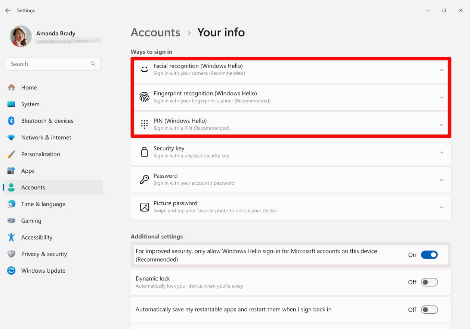Click the Security key title text
This screenshot has width=470, height=329.
(x=169, y=148)
